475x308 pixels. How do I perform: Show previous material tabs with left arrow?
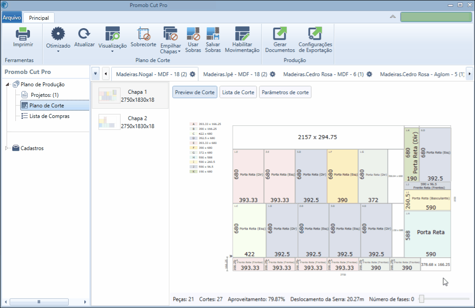[x=106, y=73]
